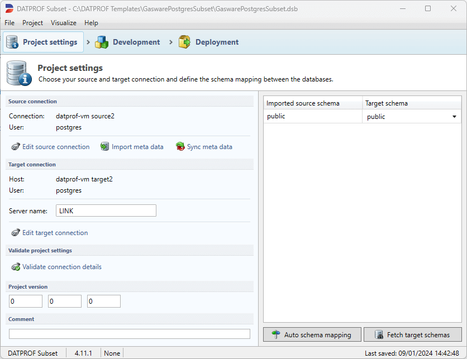Click the database info icon in the header
The height and width of the screenshot is (359, 467).
tap(18, 73)
